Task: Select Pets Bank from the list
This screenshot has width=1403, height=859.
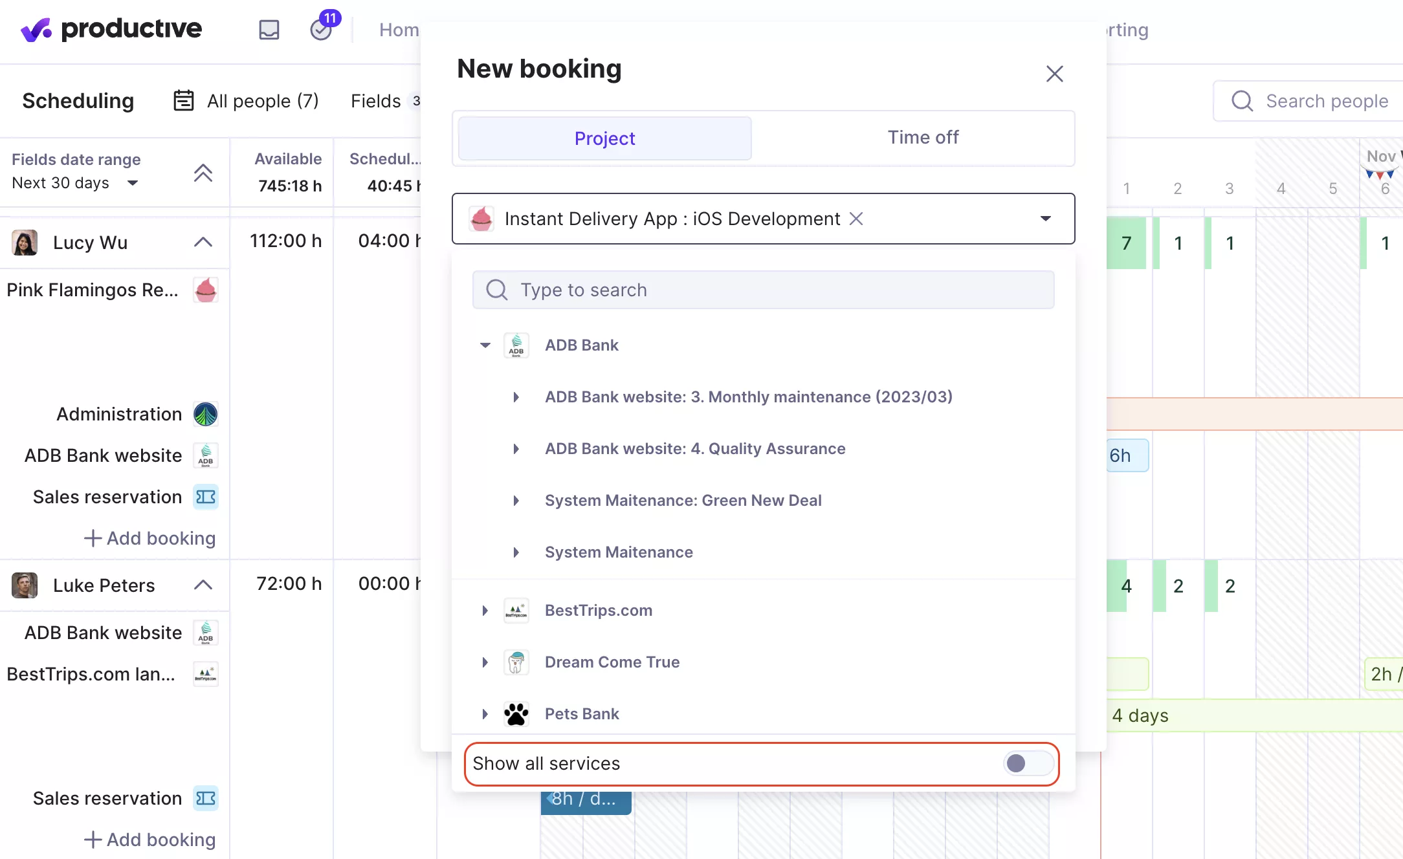Action: coord(582,714)
